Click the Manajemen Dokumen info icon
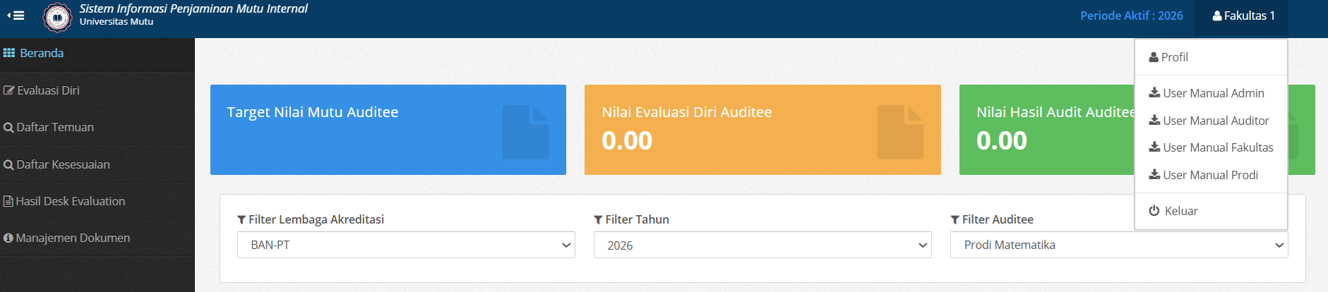 coord(8,238)
